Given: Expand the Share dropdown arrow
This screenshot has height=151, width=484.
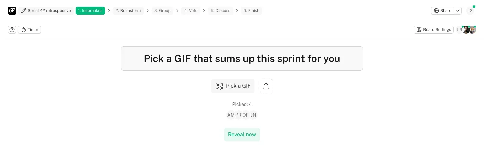Looking at the screenshot, I should (458, 11).
